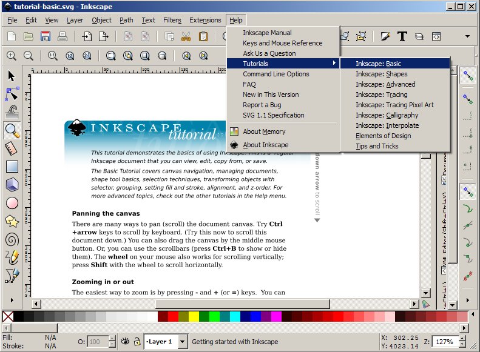Pick the cyan palette swatch
This screenshot has height=352, width=480.
(x=235, y=316)
